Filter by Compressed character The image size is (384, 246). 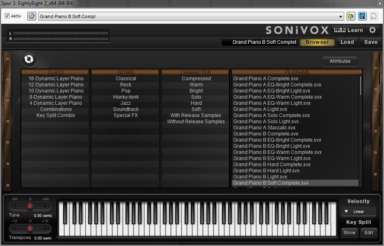pos(196,78)
